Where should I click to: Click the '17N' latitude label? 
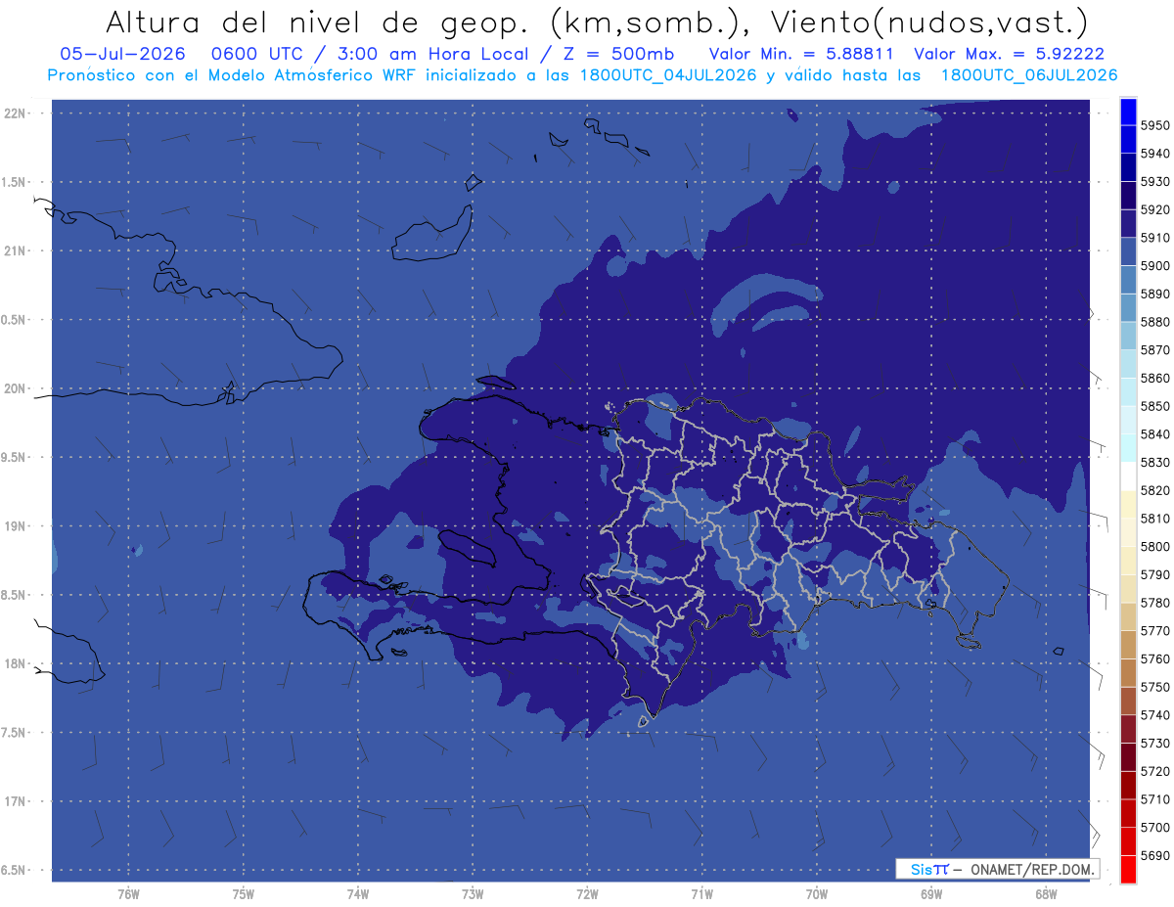click(17, 801)
